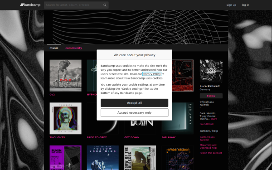This screenshot has height=170, width=272.
Task: Click the wireframe banner header image
Action: [136, 27]
